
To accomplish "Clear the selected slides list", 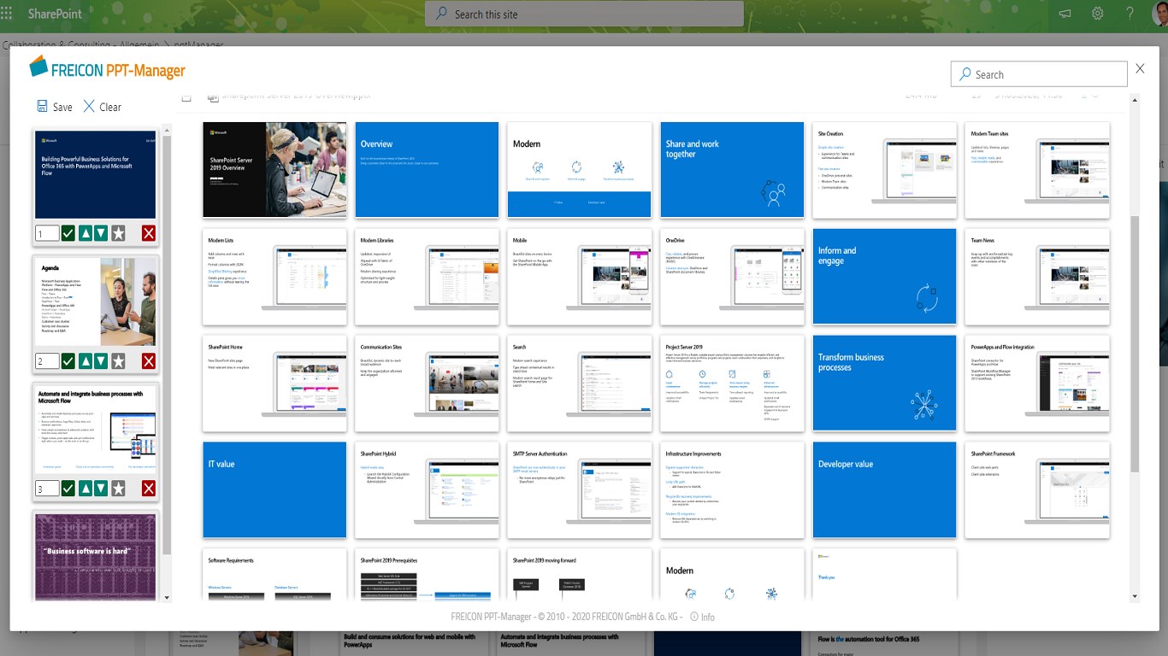I will pos(102,107).
